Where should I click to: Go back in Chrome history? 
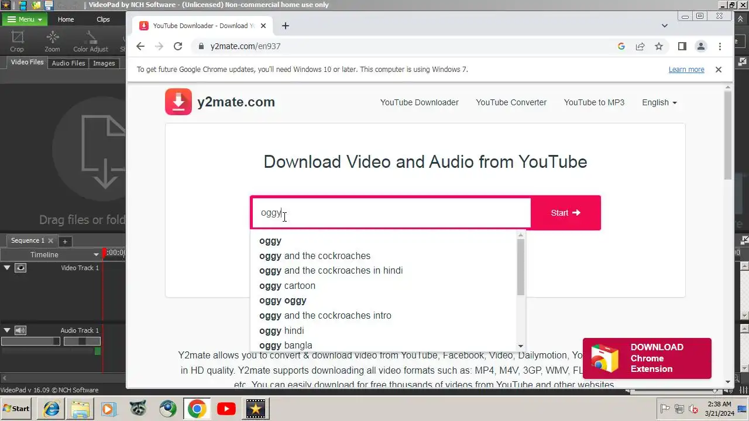click(x=140, y=46)
